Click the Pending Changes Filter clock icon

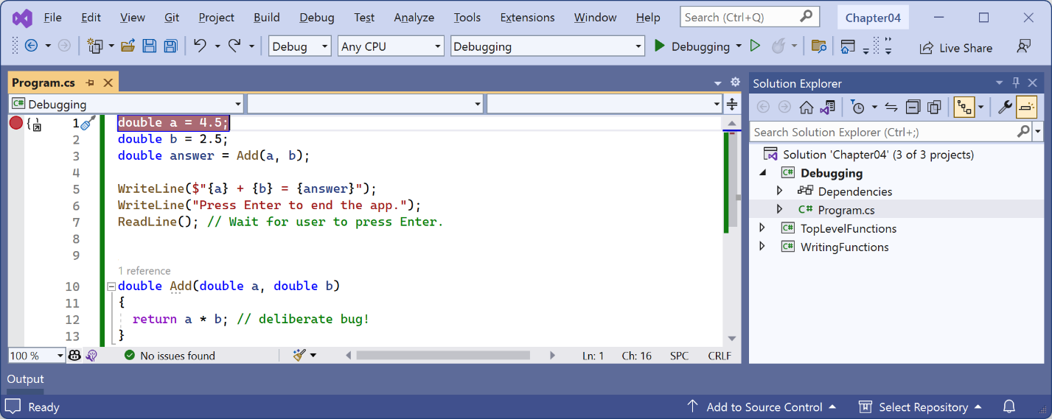click(x=857, y=108)
